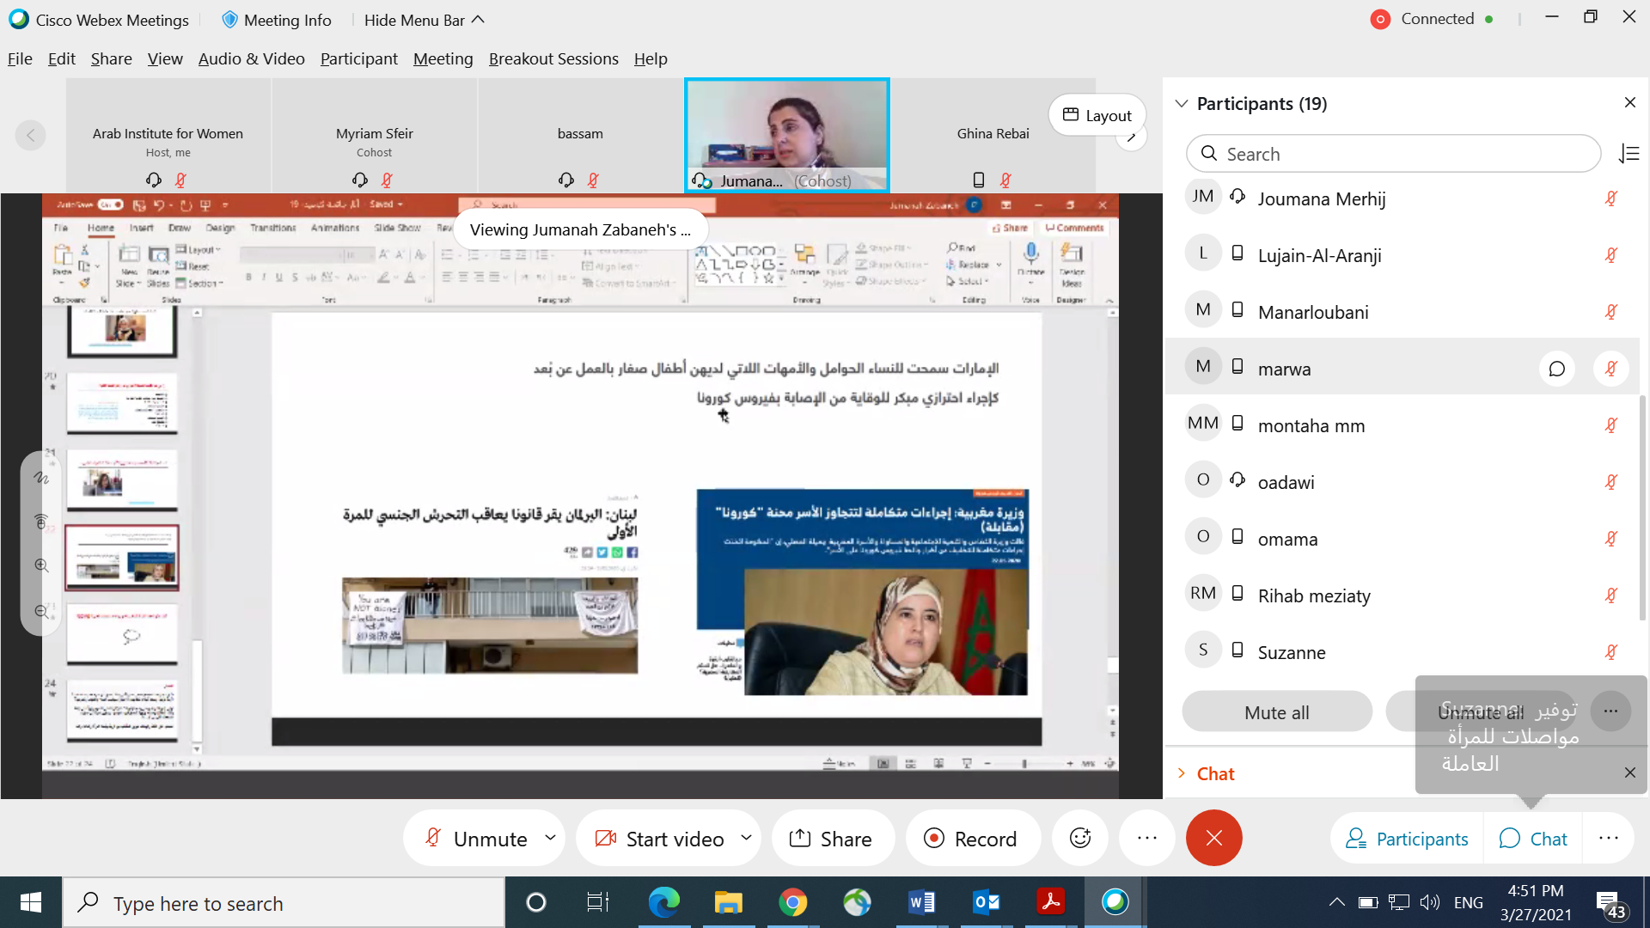Start recording with the Record button
1650x928 pixels.
tap(971, 839)
